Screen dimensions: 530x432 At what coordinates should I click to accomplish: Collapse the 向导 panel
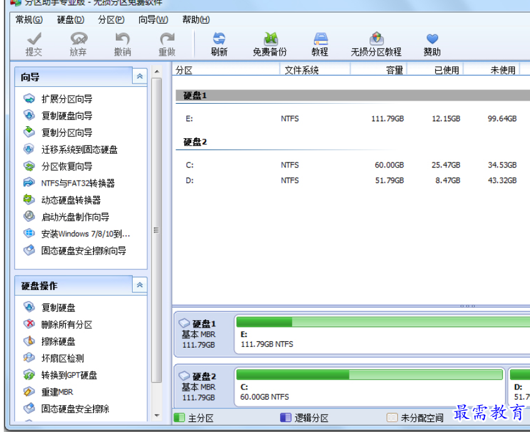tap(140, 76)
